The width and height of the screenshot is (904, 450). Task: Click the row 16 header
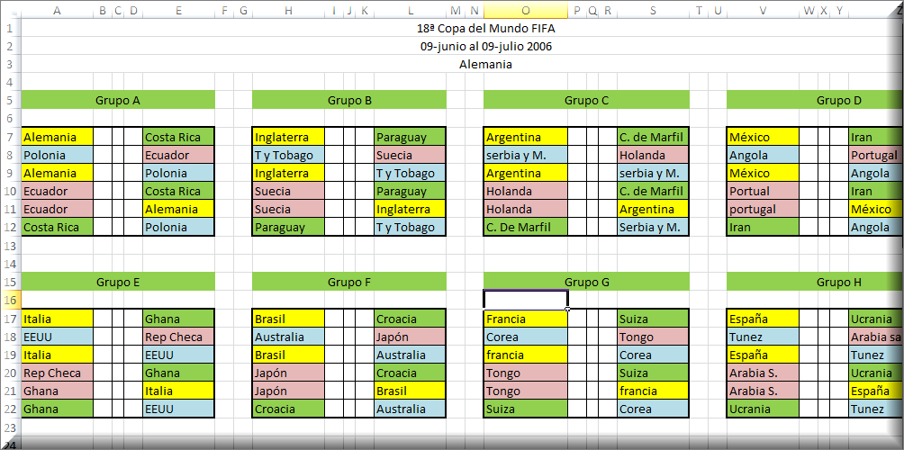[x=10, y=300]
